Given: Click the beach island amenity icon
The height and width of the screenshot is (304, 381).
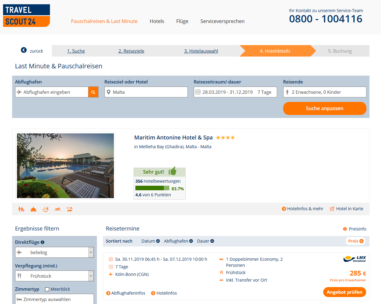Looking at the screenshot, I should pyautogui.click(x=70, y=209).
